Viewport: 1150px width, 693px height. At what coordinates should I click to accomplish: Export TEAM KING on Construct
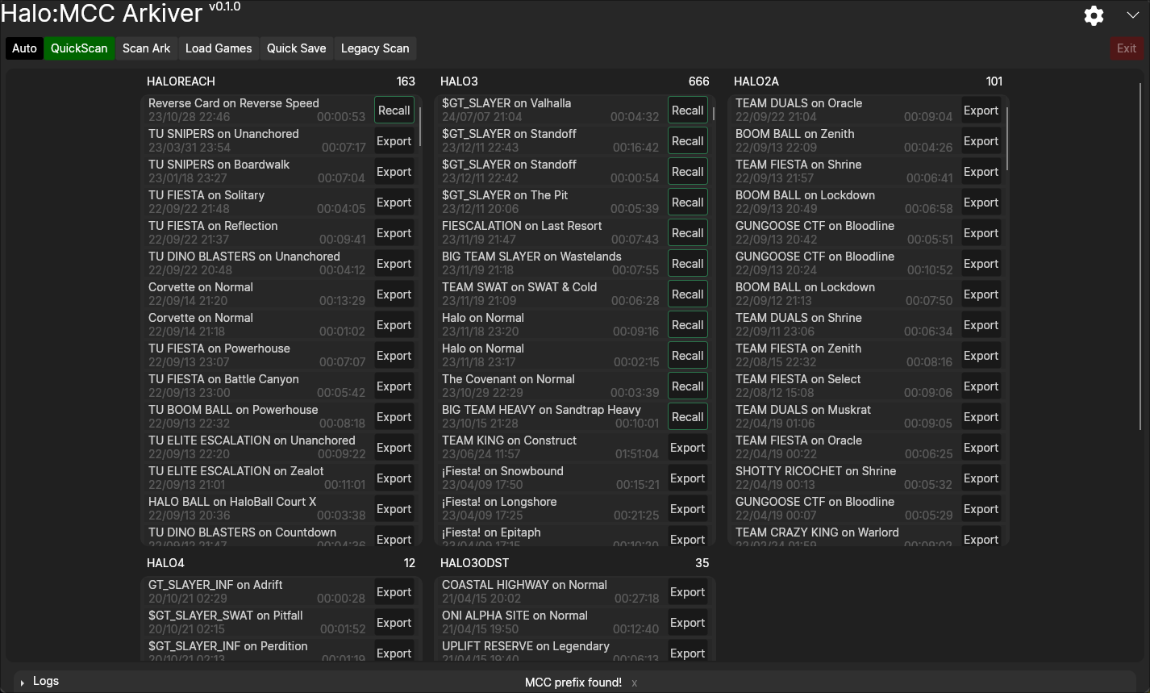pos(688,448)
